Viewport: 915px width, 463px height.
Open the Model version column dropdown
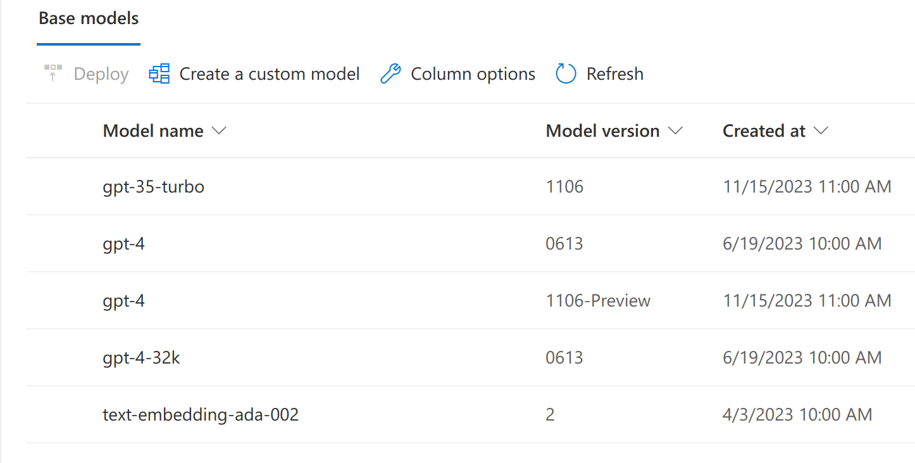[676, 130]
